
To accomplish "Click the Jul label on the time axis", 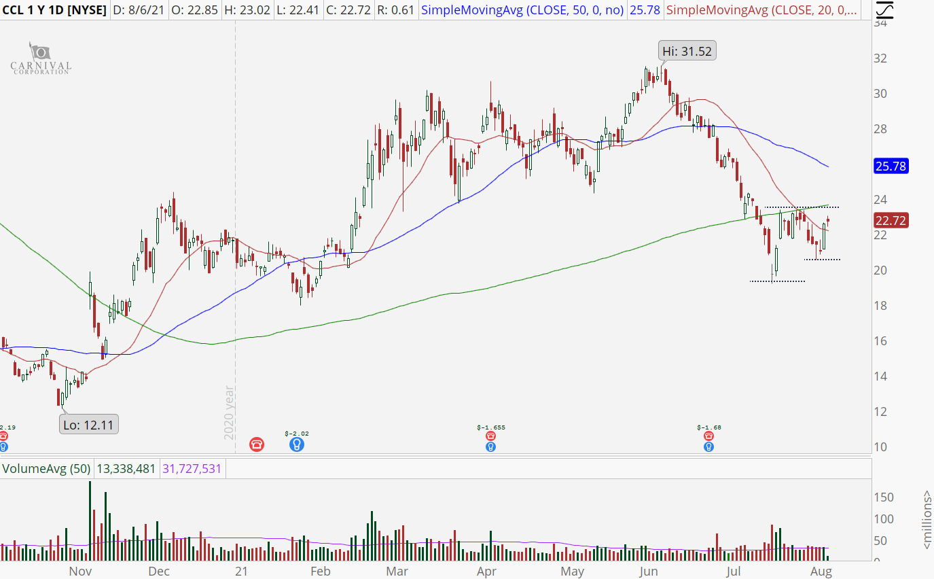I will pos(732,571).
